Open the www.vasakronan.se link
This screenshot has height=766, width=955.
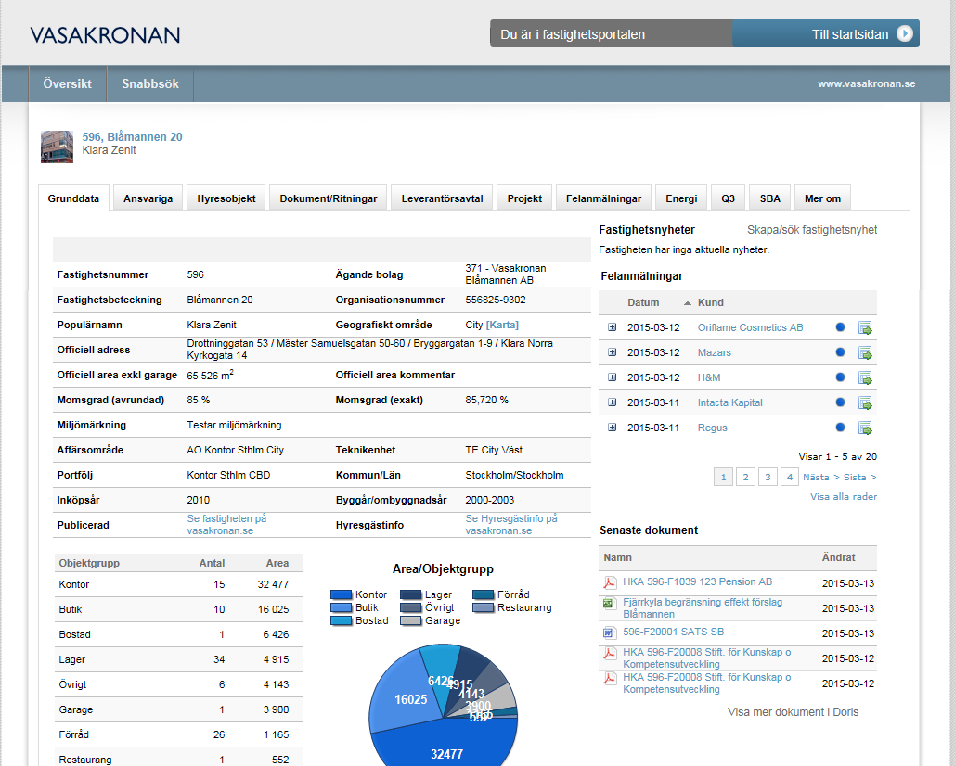click(866, 83)
